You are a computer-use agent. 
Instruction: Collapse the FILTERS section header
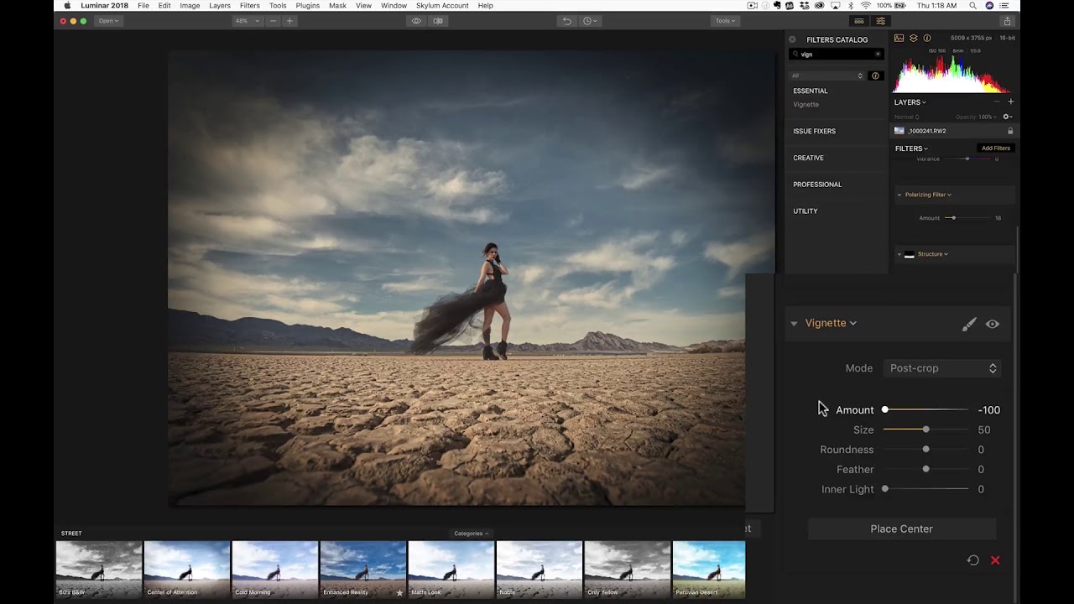[911, 148]
